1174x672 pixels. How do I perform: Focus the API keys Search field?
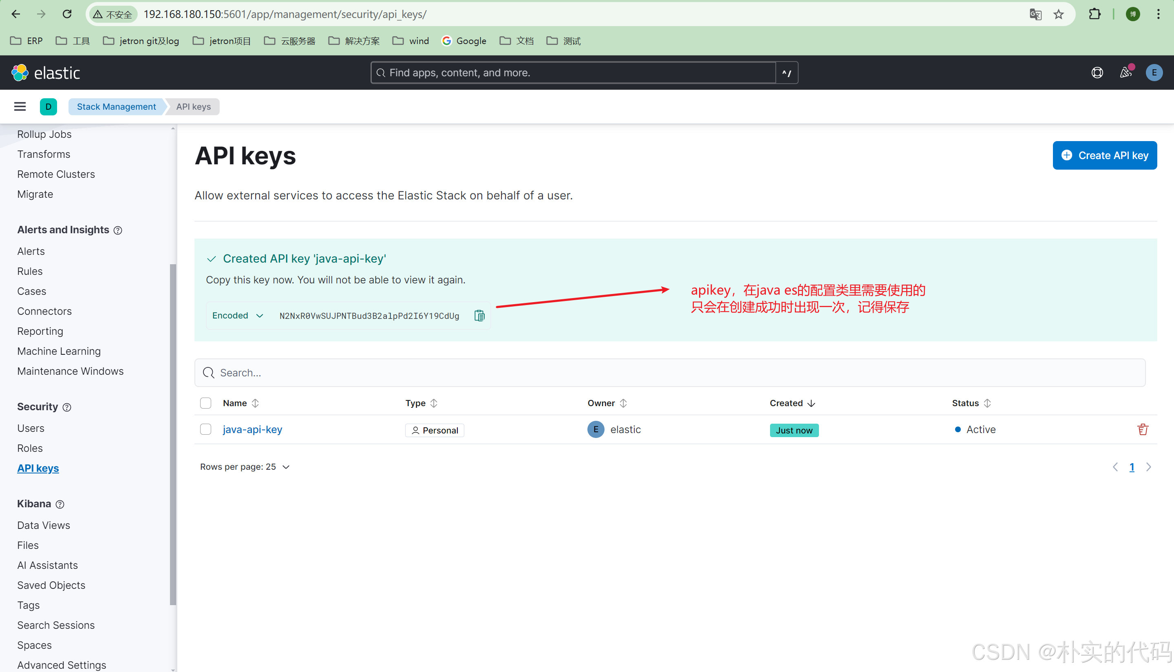[x=669, y=373]
